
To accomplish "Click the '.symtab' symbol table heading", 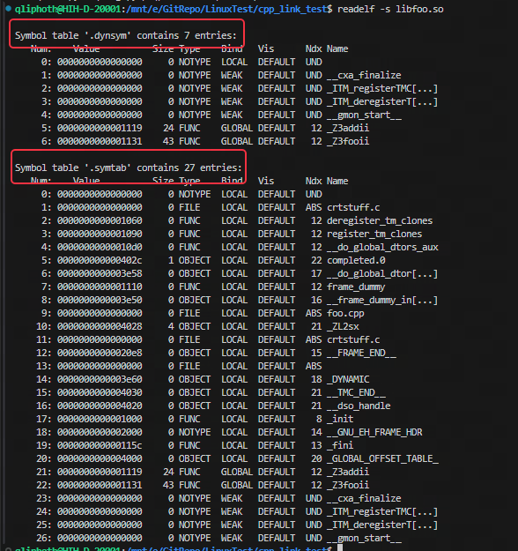I will point(129,168).
